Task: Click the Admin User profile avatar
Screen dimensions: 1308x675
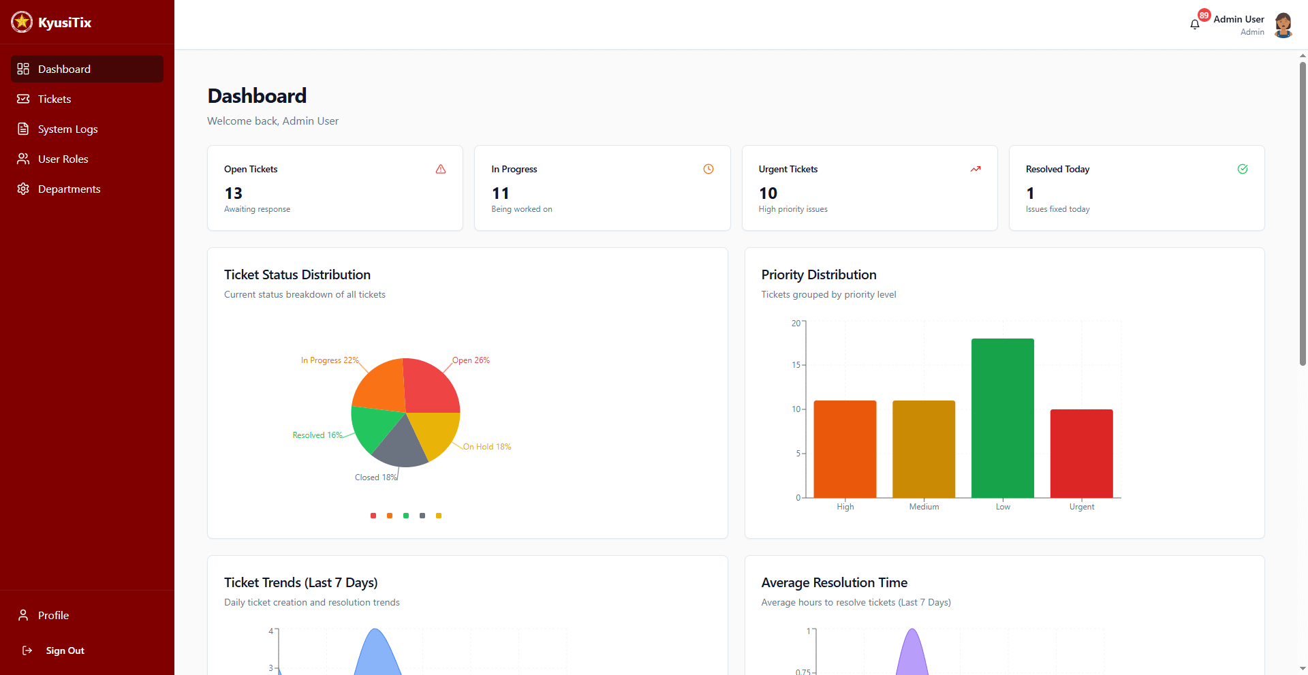Action: pos(1282,25)
